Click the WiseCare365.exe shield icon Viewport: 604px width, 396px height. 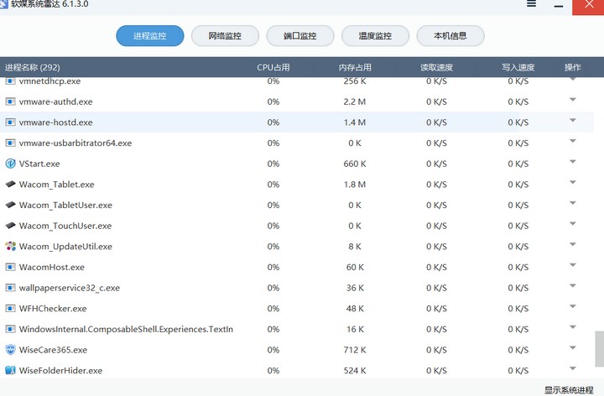pos(11,350)
